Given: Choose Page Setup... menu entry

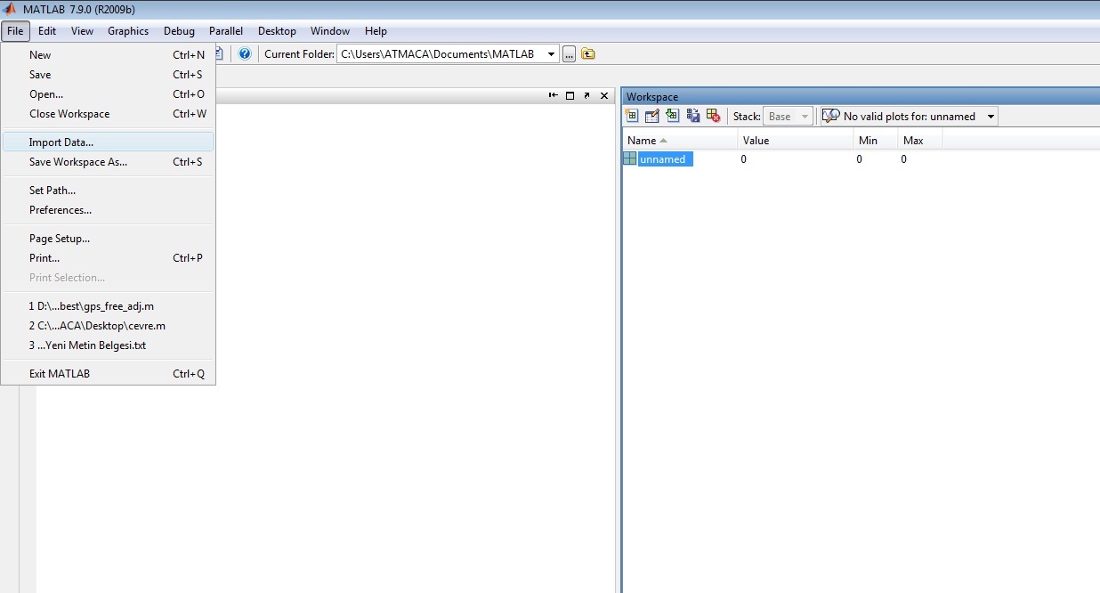Looking at the screenshot, I should point(108,239).
